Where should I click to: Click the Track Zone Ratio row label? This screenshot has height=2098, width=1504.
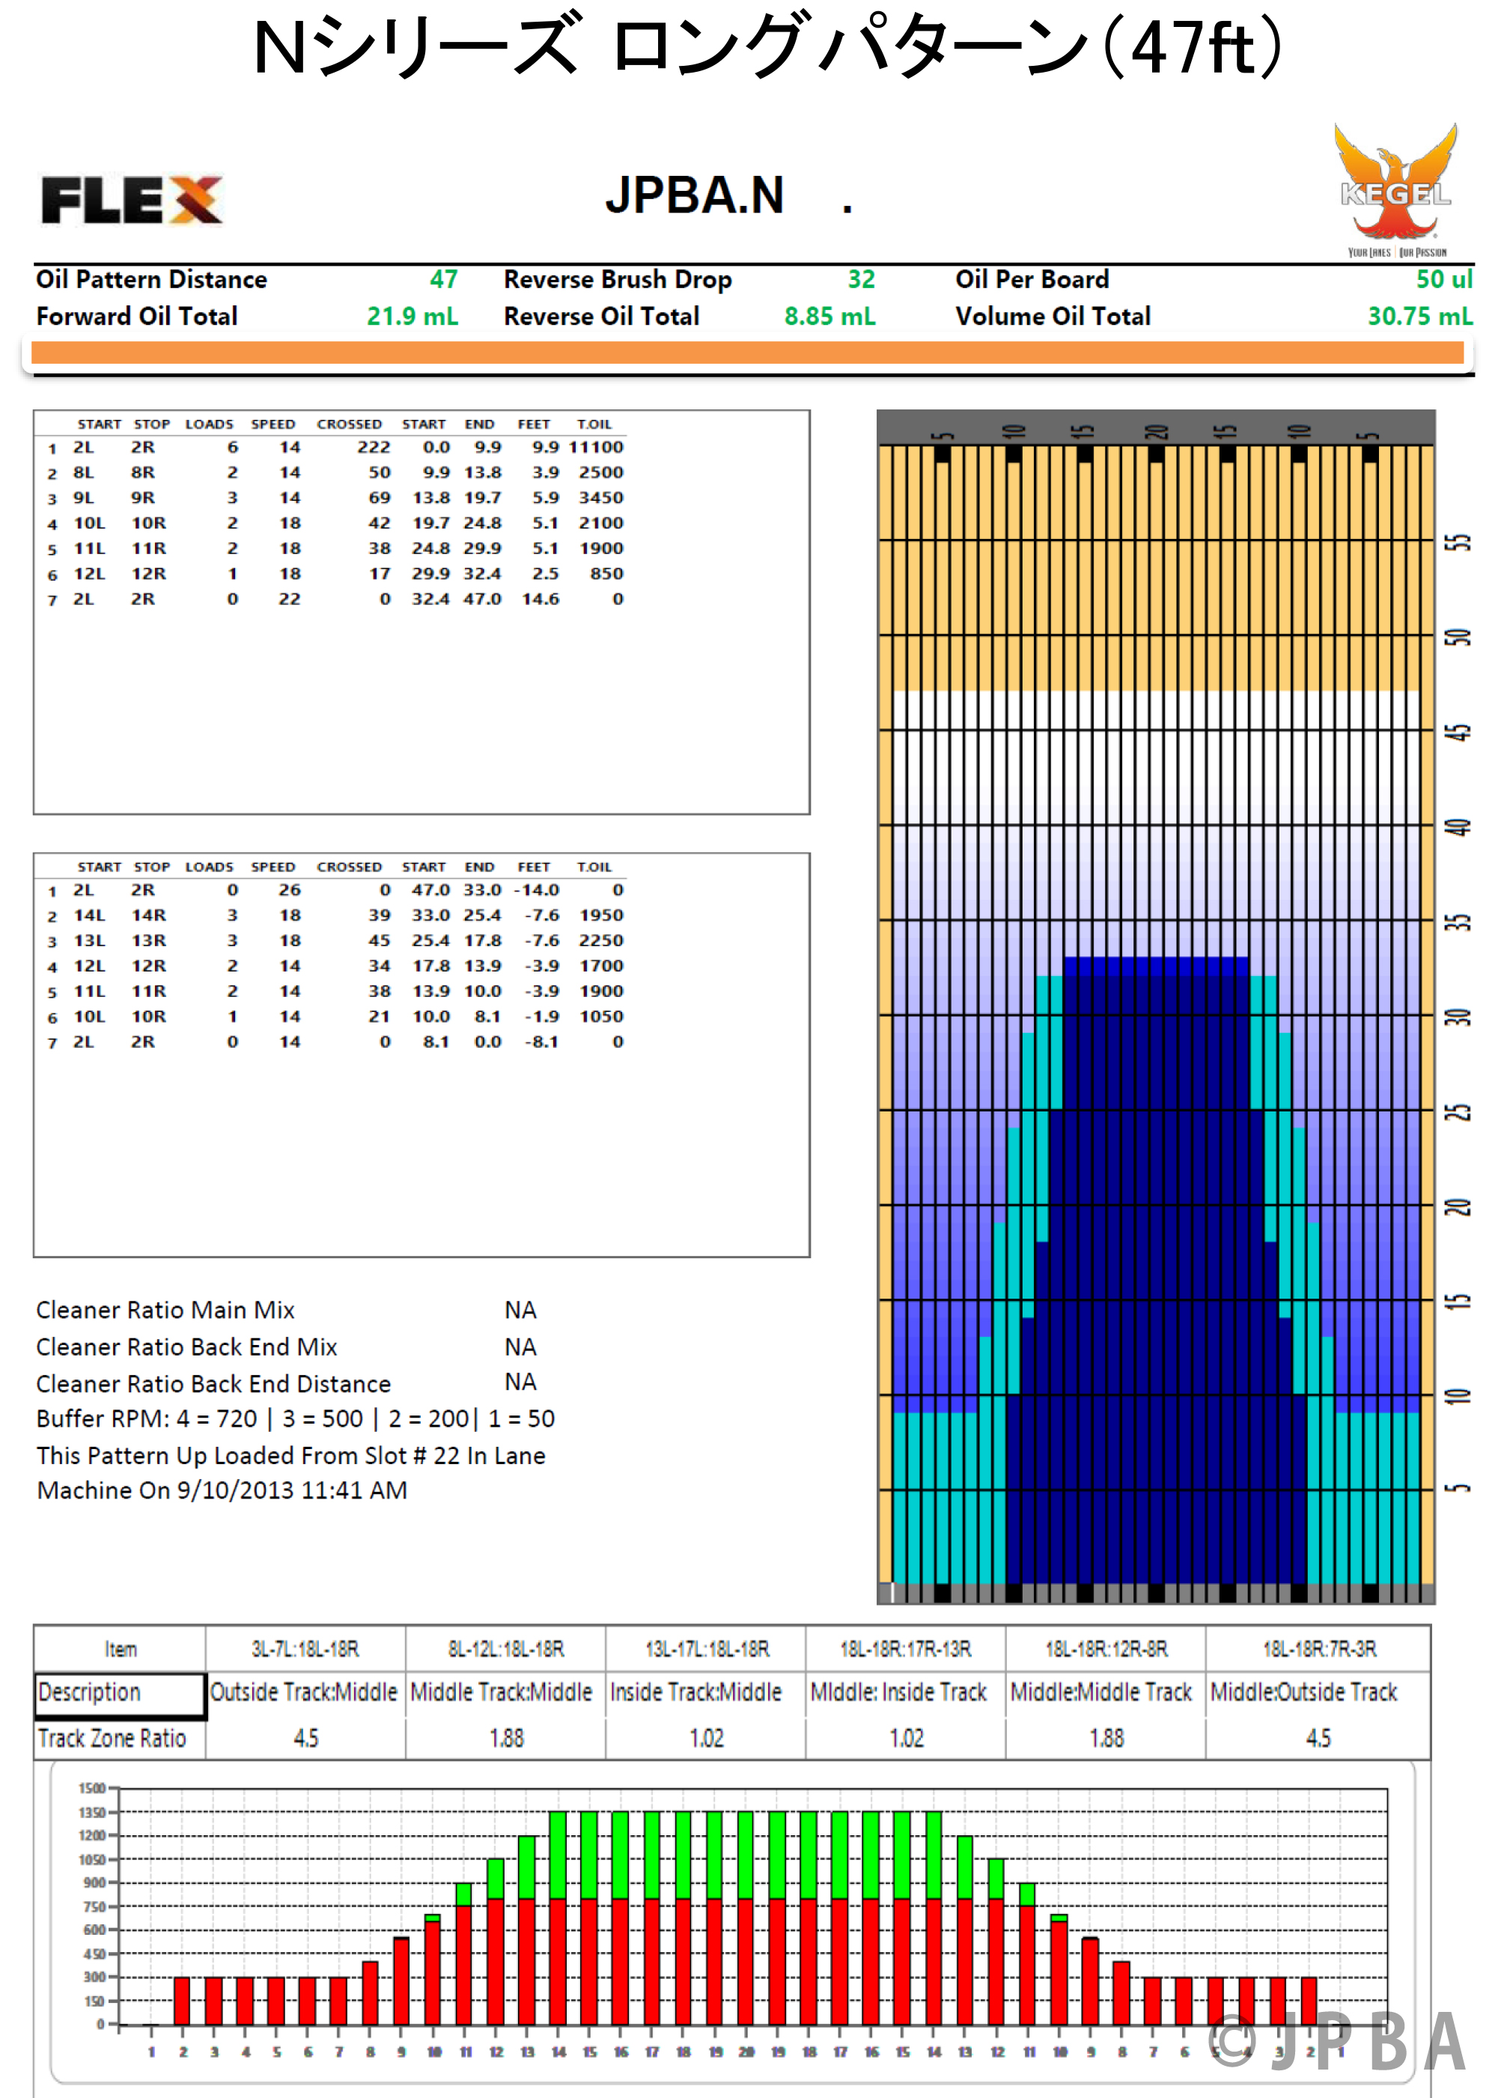112,1738
